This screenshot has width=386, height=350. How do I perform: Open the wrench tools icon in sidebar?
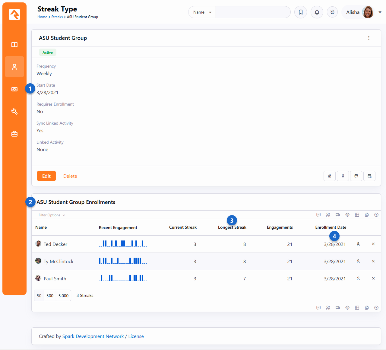click(x=14, y=112)
